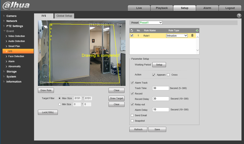244x144 pixels.
Task: Expand the Storage menu section
Action: pyautogui.click(x=12, y=72)
